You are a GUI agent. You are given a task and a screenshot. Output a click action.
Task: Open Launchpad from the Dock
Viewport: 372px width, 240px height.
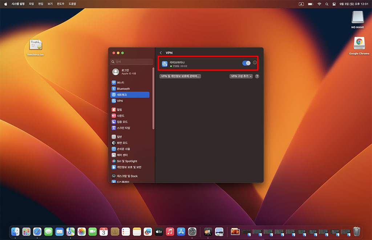click(26, 232)
